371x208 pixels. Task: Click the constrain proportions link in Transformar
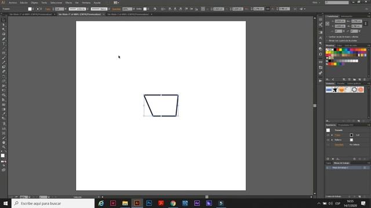[x=366, y=24]
